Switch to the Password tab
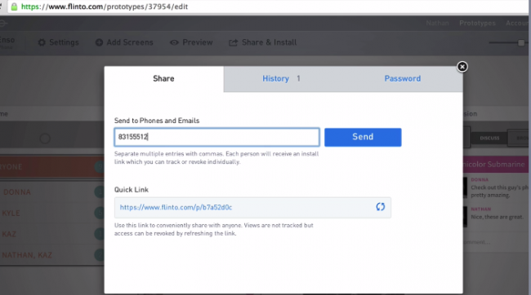 point(403,79)
